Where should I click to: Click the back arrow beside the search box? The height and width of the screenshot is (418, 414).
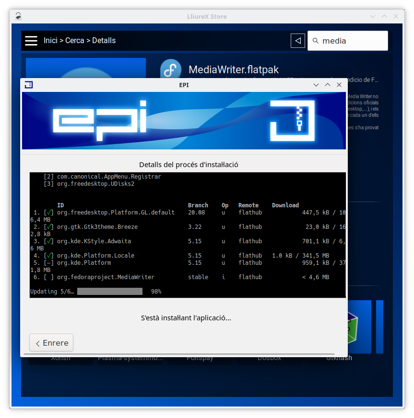tap(298, 41)
